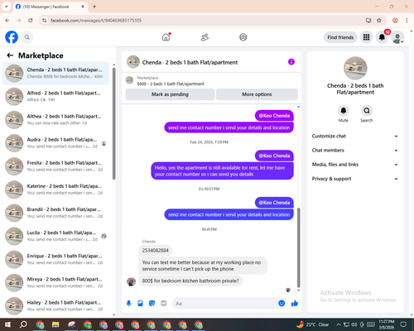Expand the Customize chat section
Screen dimensions: 414x331
coord(355,136)
